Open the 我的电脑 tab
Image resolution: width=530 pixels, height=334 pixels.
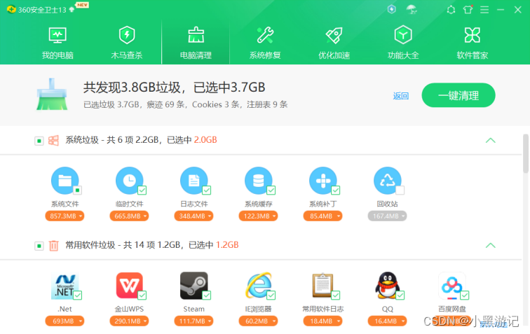coord(57,43)
